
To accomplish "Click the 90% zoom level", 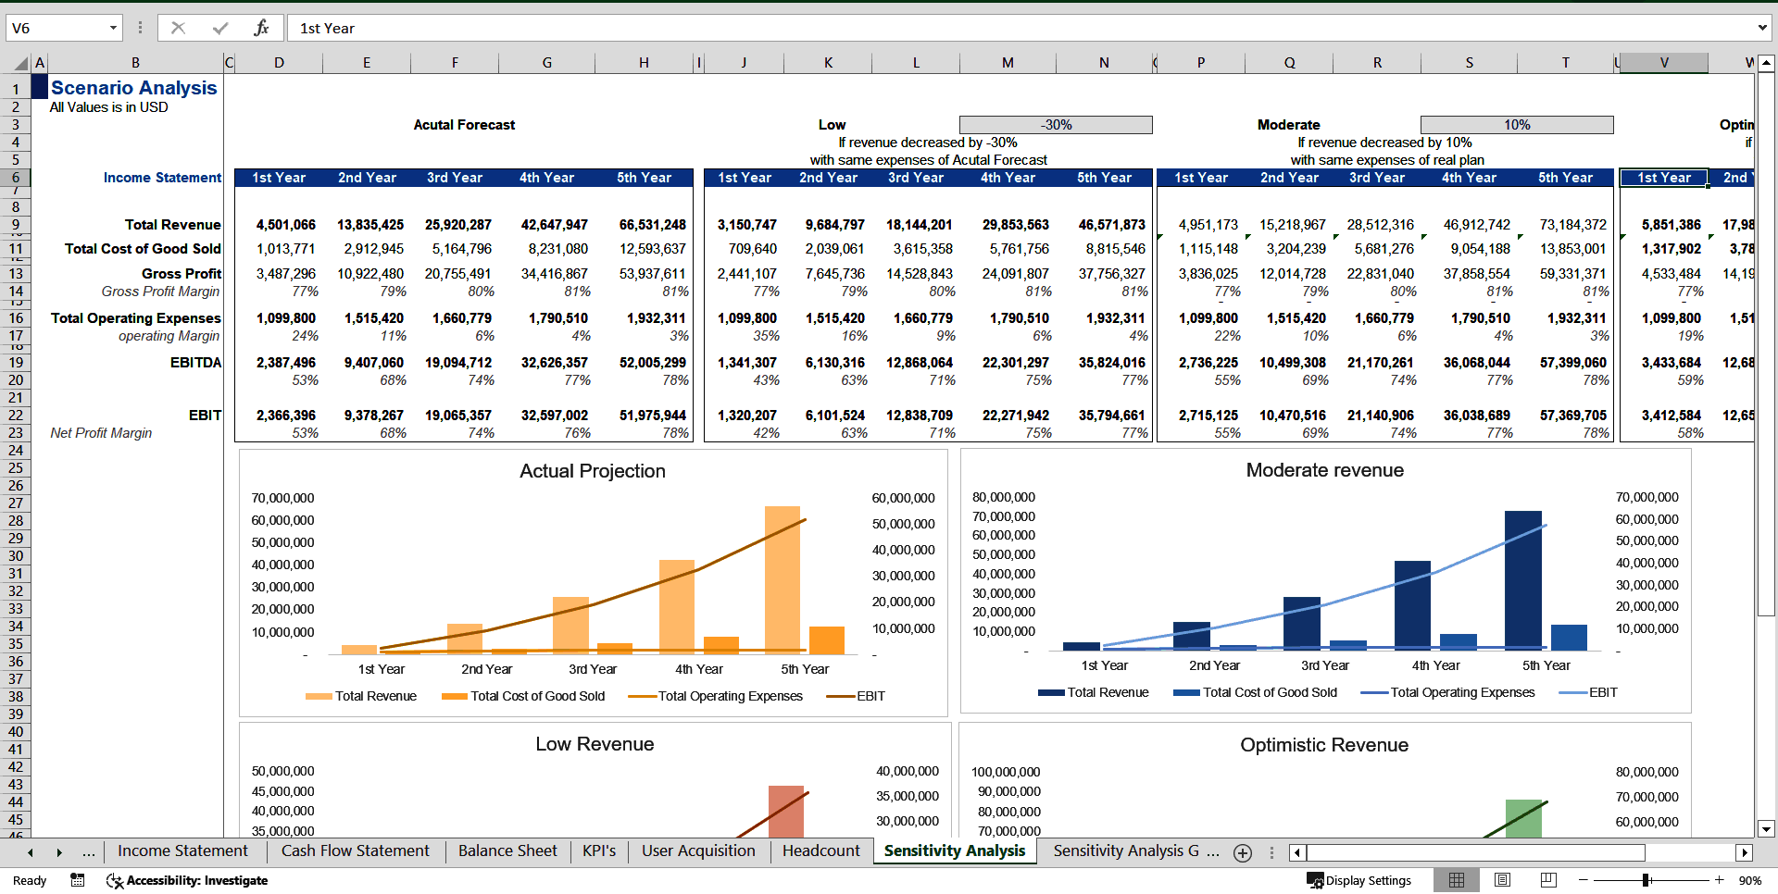I will (x=1749, y=880).
